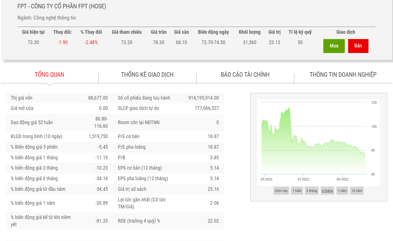Open the Tổng quan tab

[49, 75]
